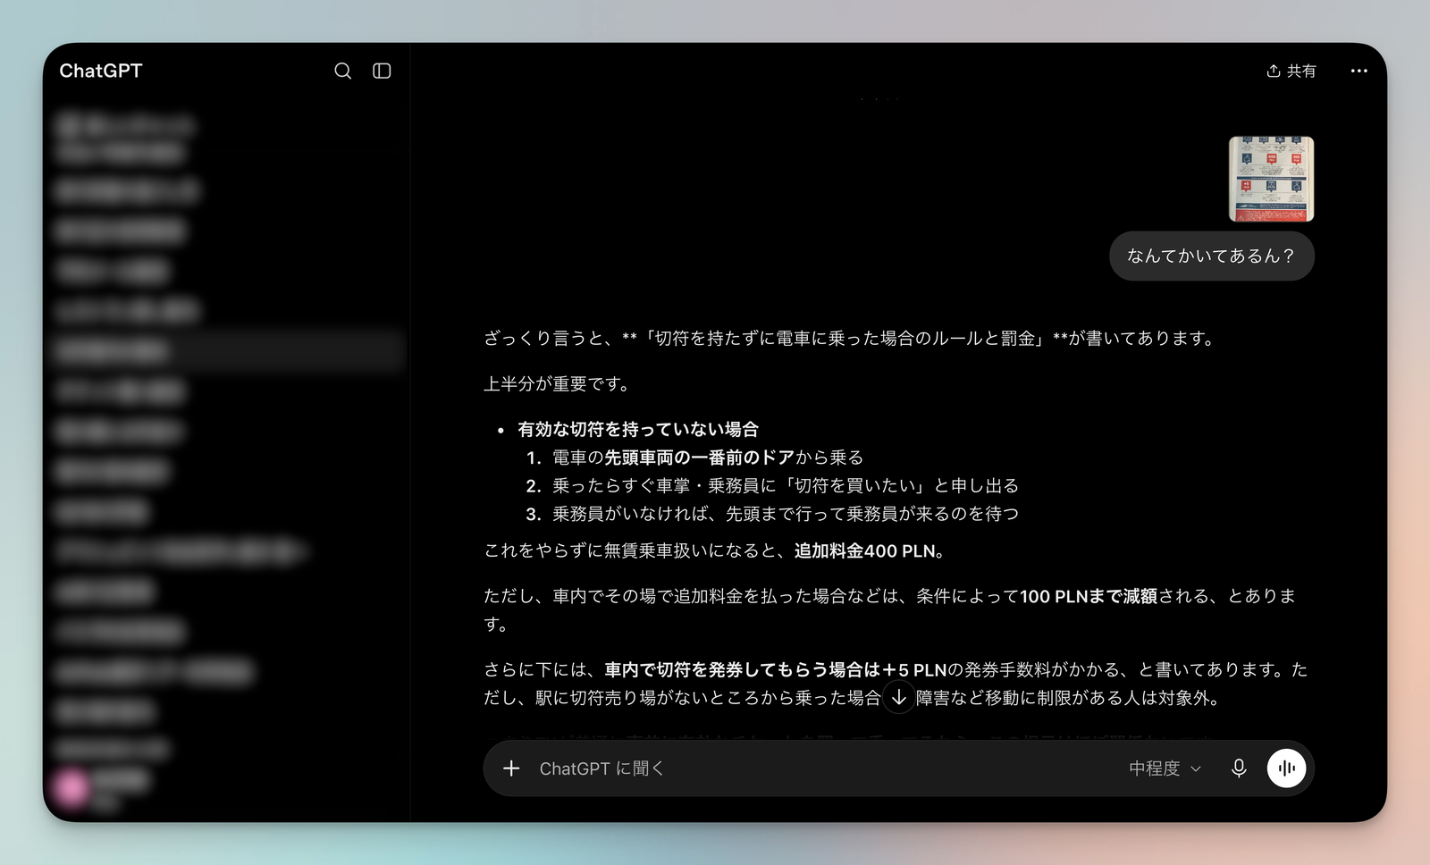This screenshot has width=1430, height=865.
Task: Open the uploaded ticket photo thumbnail
Action: [x=1271, y=179]
